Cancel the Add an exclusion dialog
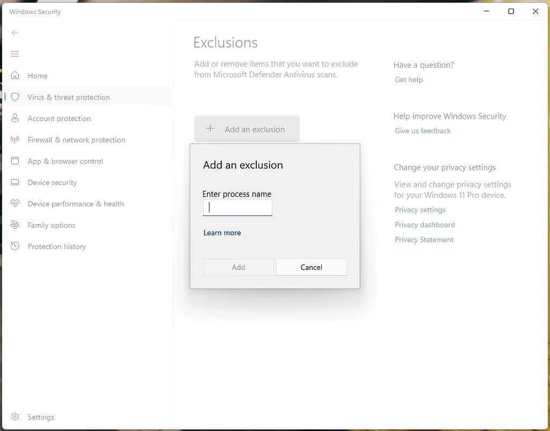The width and height of the screenshot is (550, 431). coord(312,267)
